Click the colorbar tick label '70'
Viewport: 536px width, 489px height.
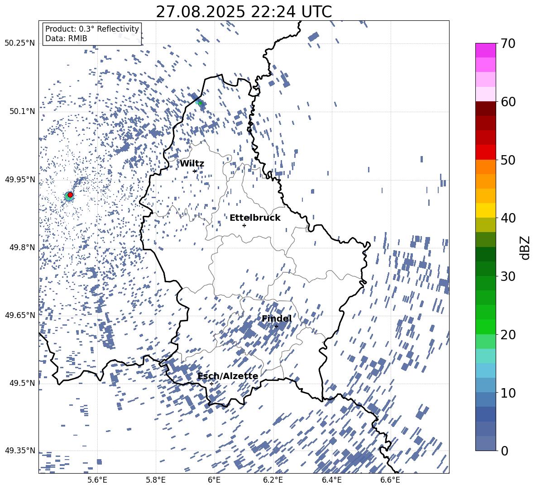(x=508, y=43)
